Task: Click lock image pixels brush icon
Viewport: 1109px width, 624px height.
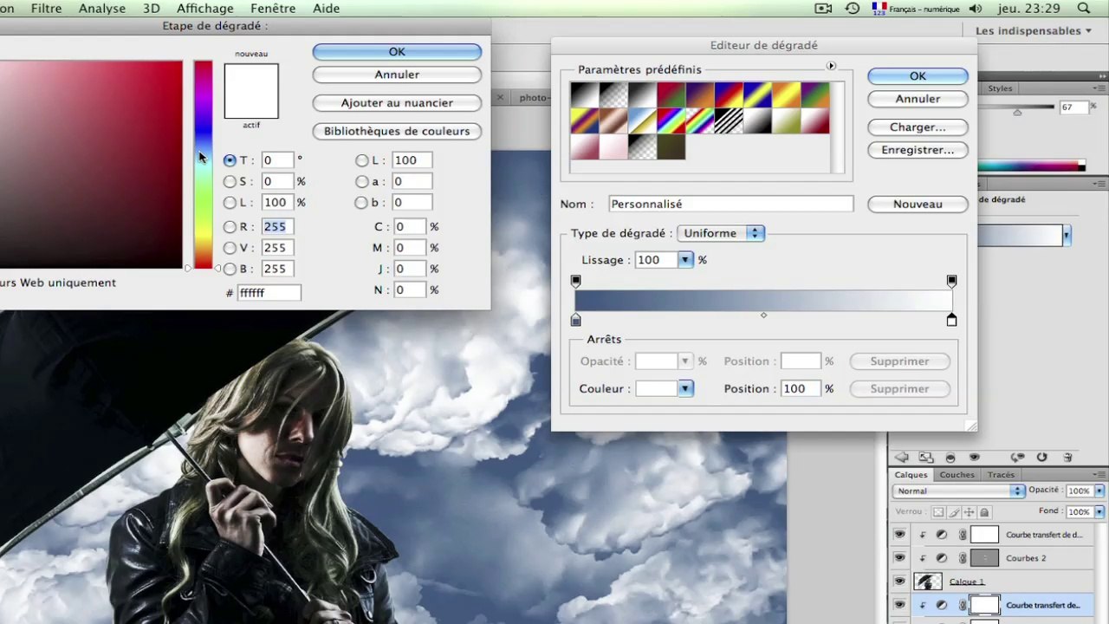Action: click(954, 512)
